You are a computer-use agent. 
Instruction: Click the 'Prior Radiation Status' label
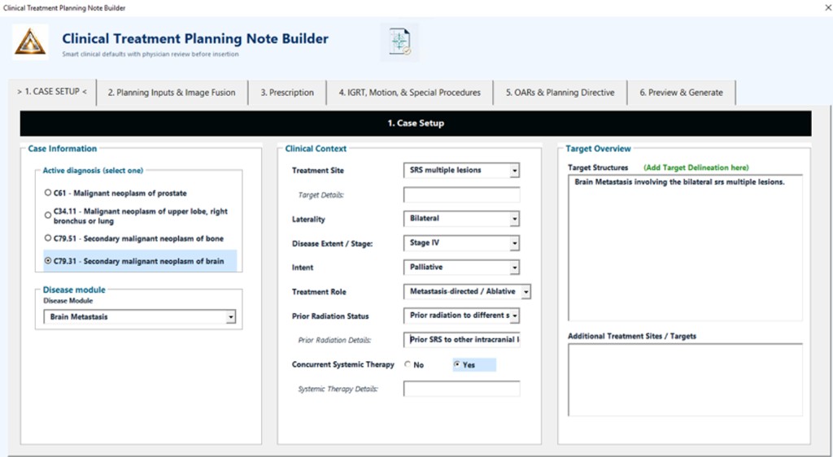330,316
